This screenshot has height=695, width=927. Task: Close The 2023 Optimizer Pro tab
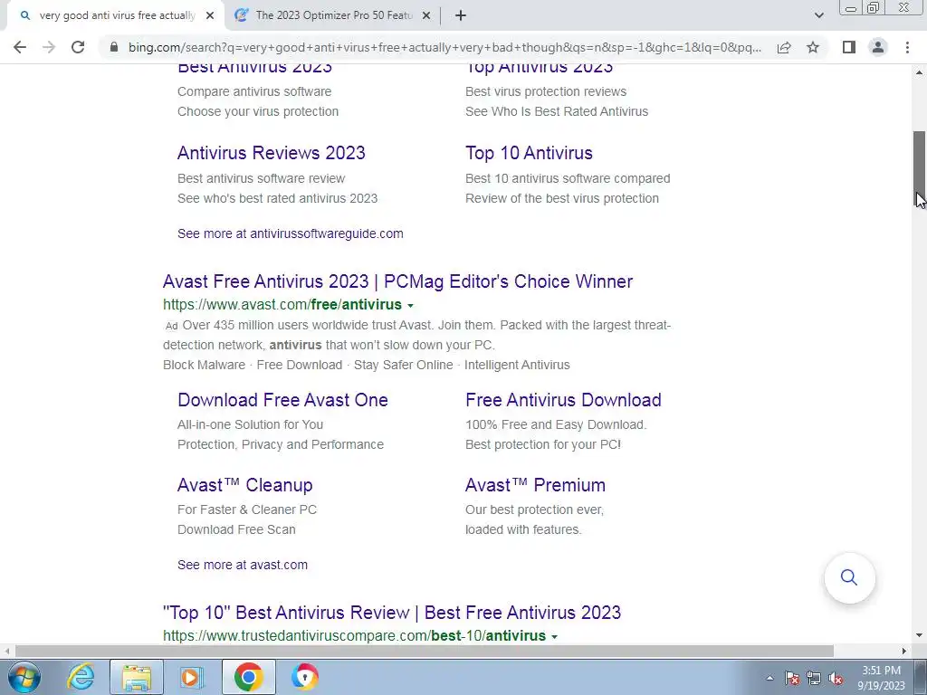click(426, 16)
